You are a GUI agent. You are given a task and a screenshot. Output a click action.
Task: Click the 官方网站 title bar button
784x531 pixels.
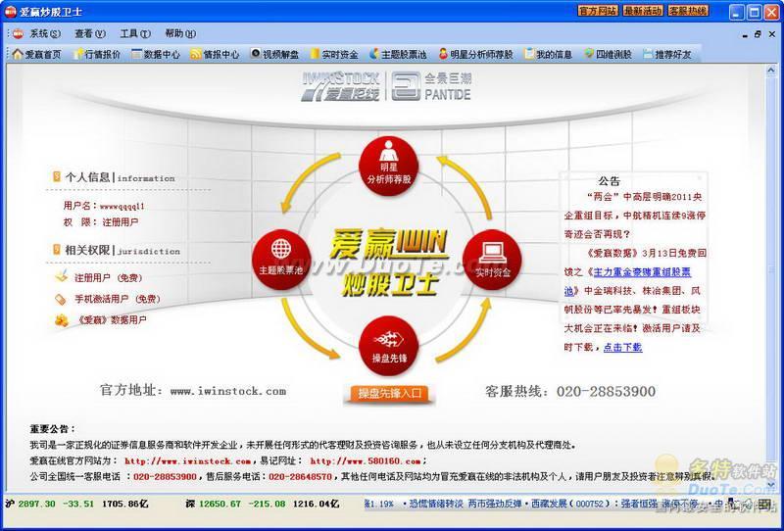click(x=598, y=11)
